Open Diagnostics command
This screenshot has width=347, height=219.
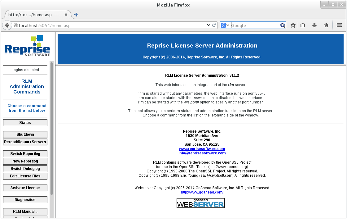(25, 200)
